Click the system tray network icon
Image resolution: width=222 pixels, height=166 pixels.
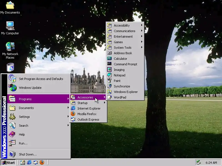point(198,163)
